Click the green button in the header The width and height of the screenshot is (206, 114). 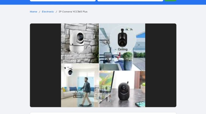(170, 1)
